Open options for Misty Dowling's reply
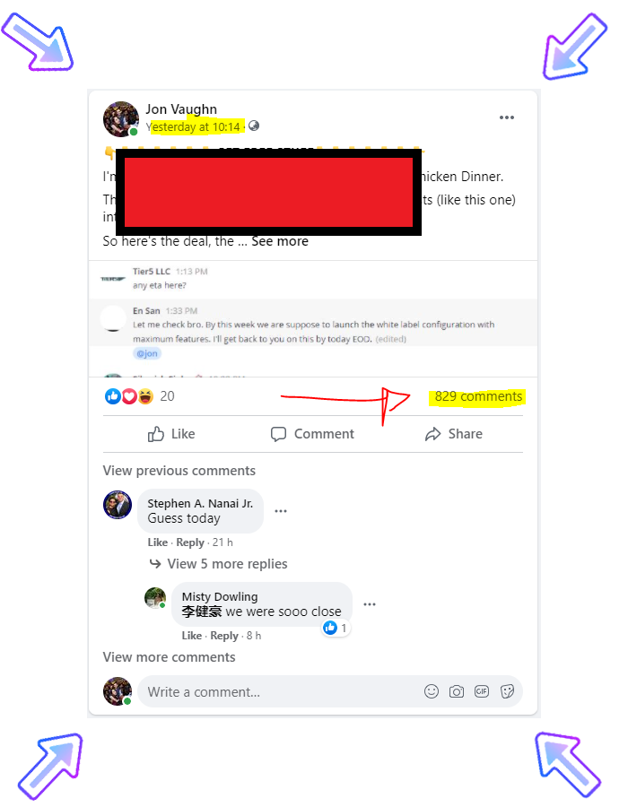Screen dimensions: 628x807 (370, 604)
